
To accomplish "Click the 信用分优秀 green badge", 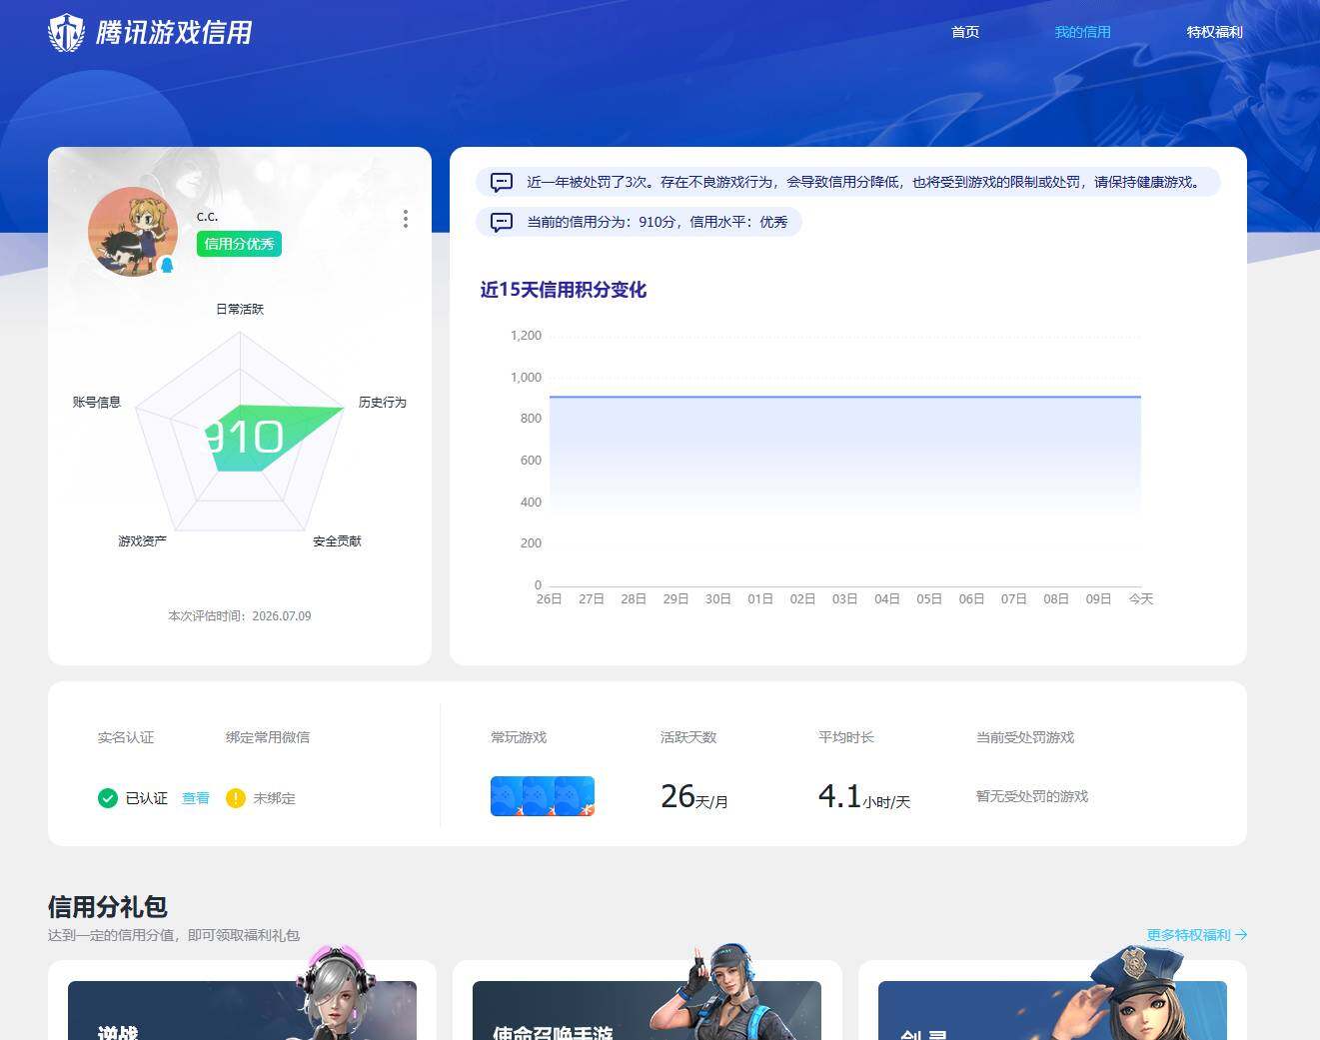I will (x=239, y=244).
